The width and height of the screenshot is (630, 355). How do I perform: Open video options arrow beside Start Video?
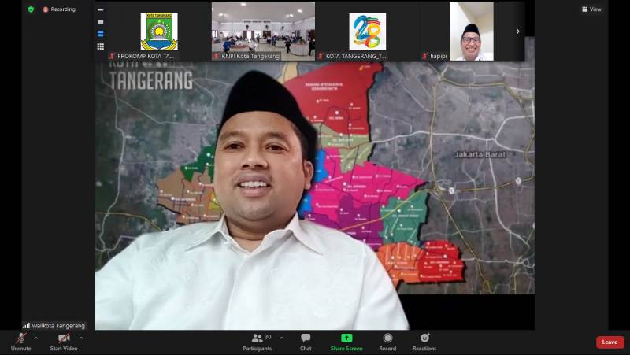coord(81,338)
